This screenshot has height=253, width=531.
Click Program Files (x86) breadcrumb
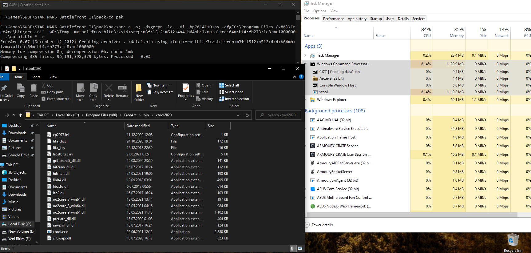point(101,115)
